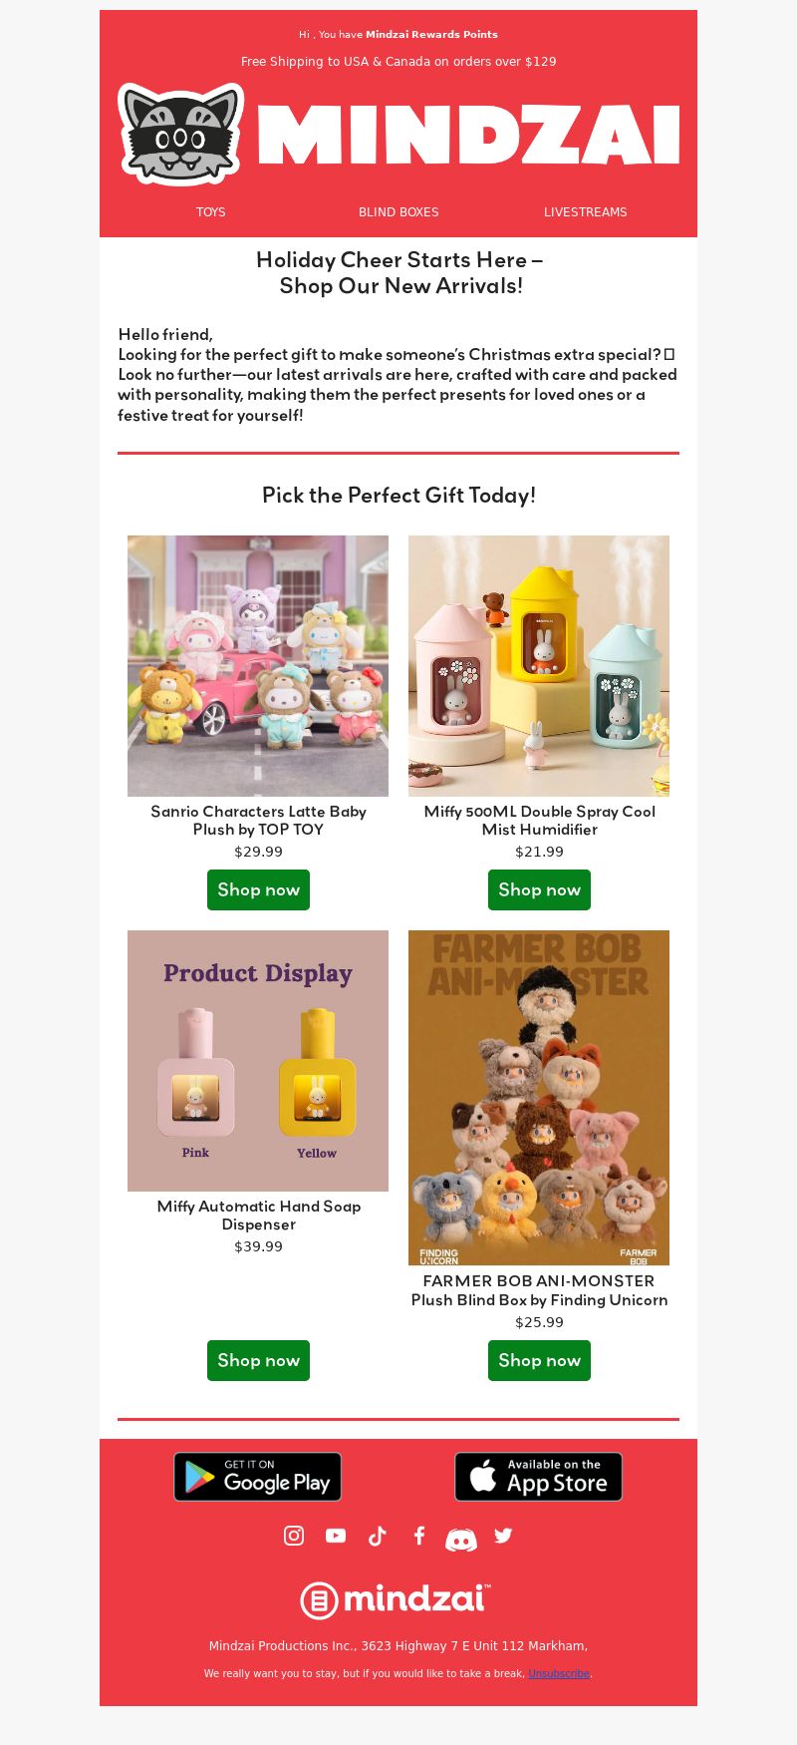Shop now for Miffy Hand Soap Dispenser
Screen dimensions: 797x1745
point(258,1360)
